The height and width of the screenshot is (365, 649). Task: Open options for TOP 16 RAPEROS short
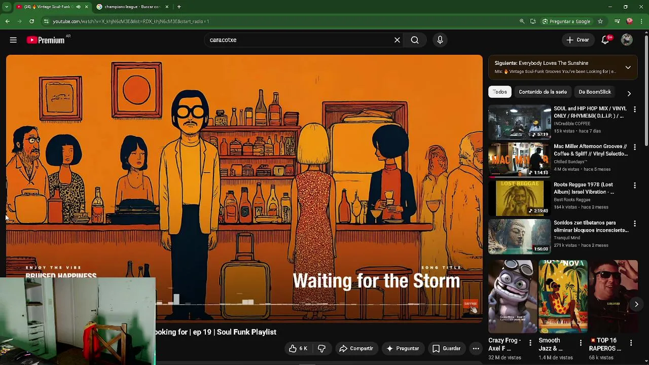(631, 343)
